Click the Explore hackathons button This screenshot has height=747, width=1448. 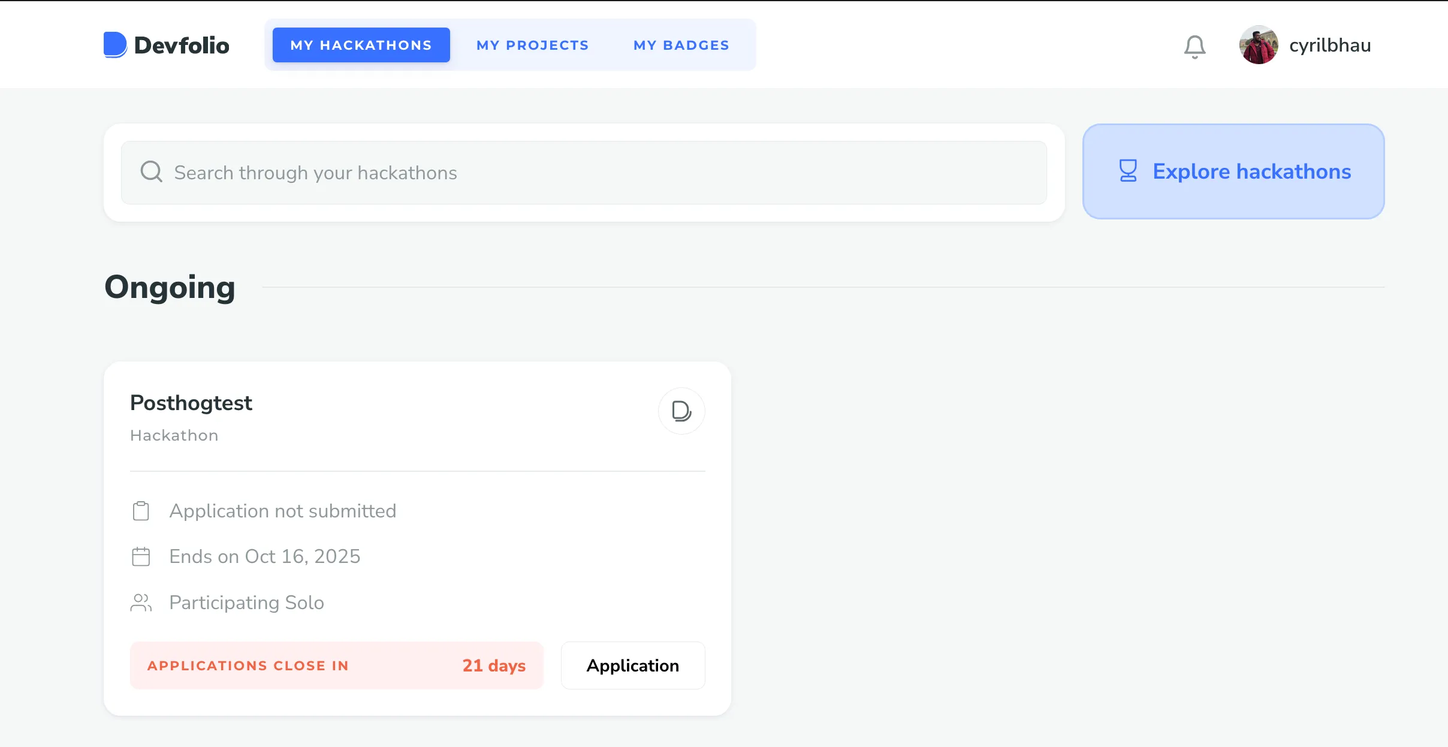pyautogui.click(x=1233, y=171)
